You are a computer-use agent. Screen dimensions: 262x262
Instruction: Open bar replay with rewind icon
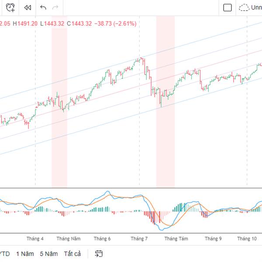pos(28,7)
